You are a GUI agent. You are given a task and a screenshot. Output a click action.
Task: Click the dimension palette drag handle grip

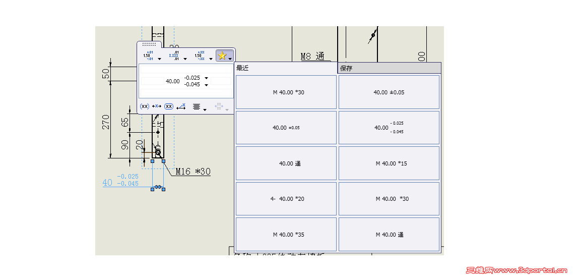pos(149,44)
